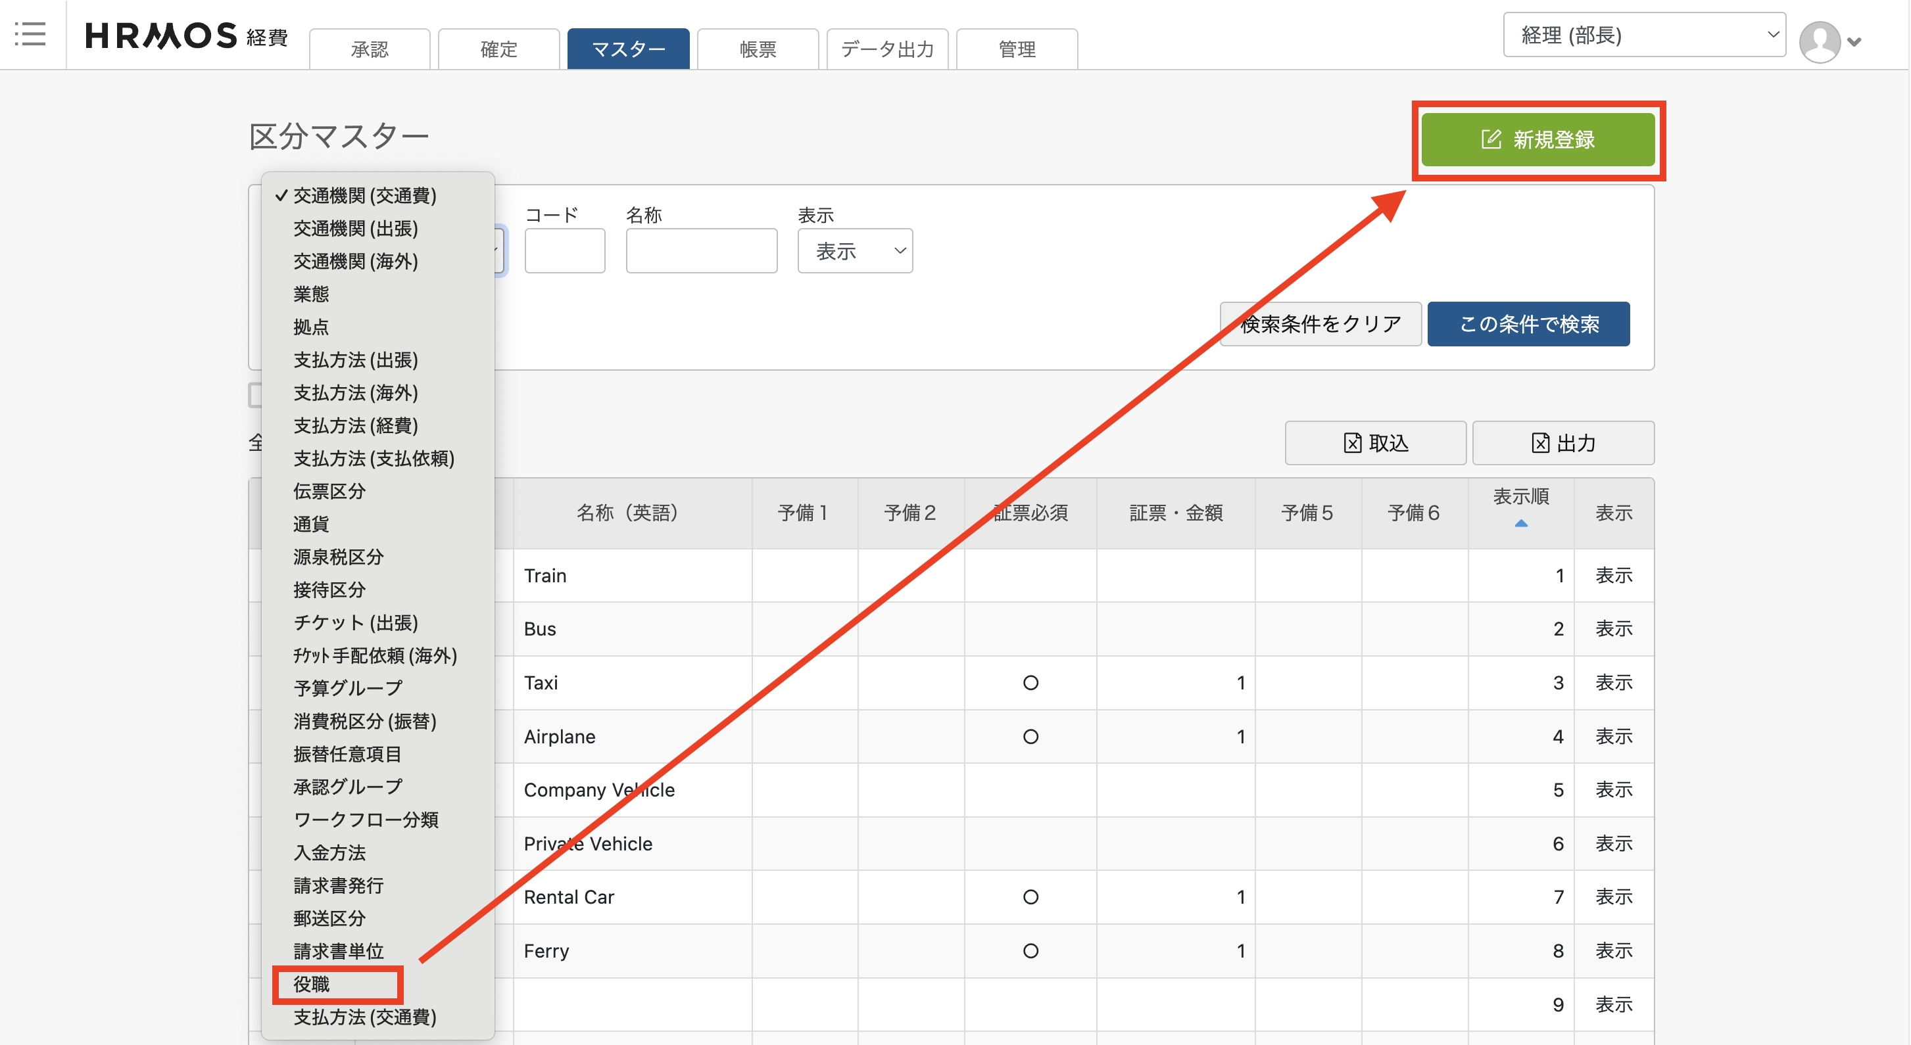Open the 管理 tab
Screen dimensions: 1911x1045
coord(1017,49)
